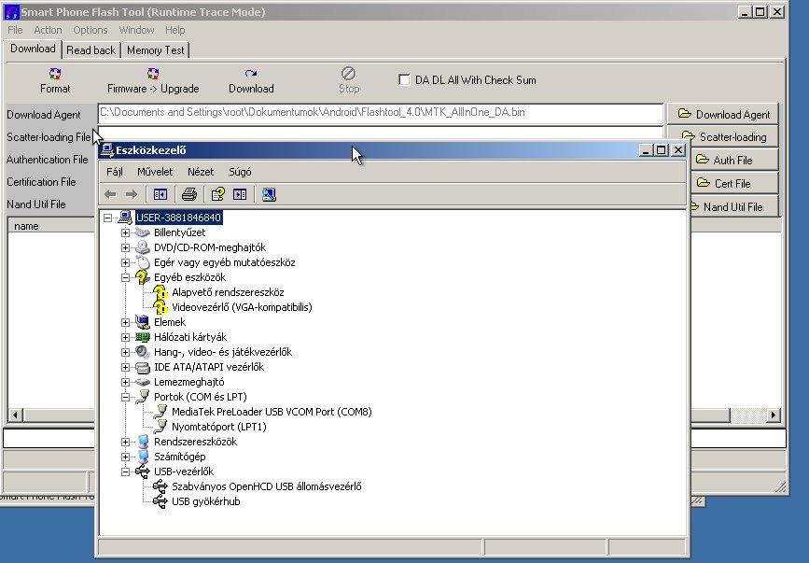This screenshot has width=809, height=563.
Task: Click right scroll arrow in Flash Tool list
Action: click(773, 415)
